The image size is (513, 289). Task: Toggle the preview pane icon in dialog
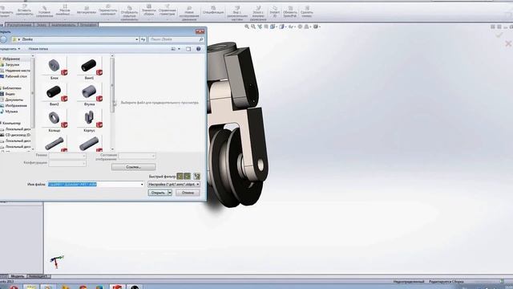pos(188,49)
